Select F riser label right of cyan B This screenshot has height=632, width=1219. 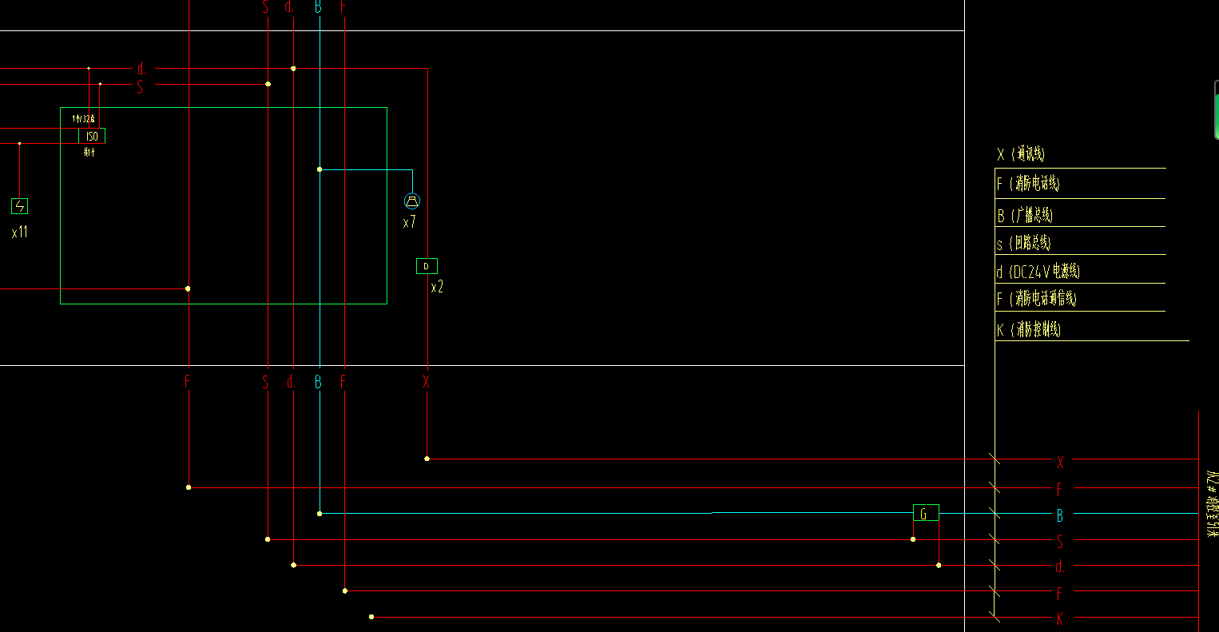[343, 382]
